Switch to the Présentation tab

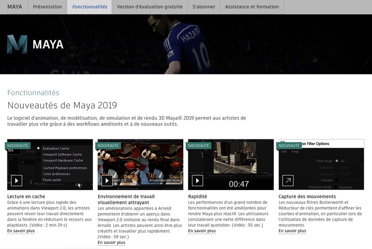point(47,7)
